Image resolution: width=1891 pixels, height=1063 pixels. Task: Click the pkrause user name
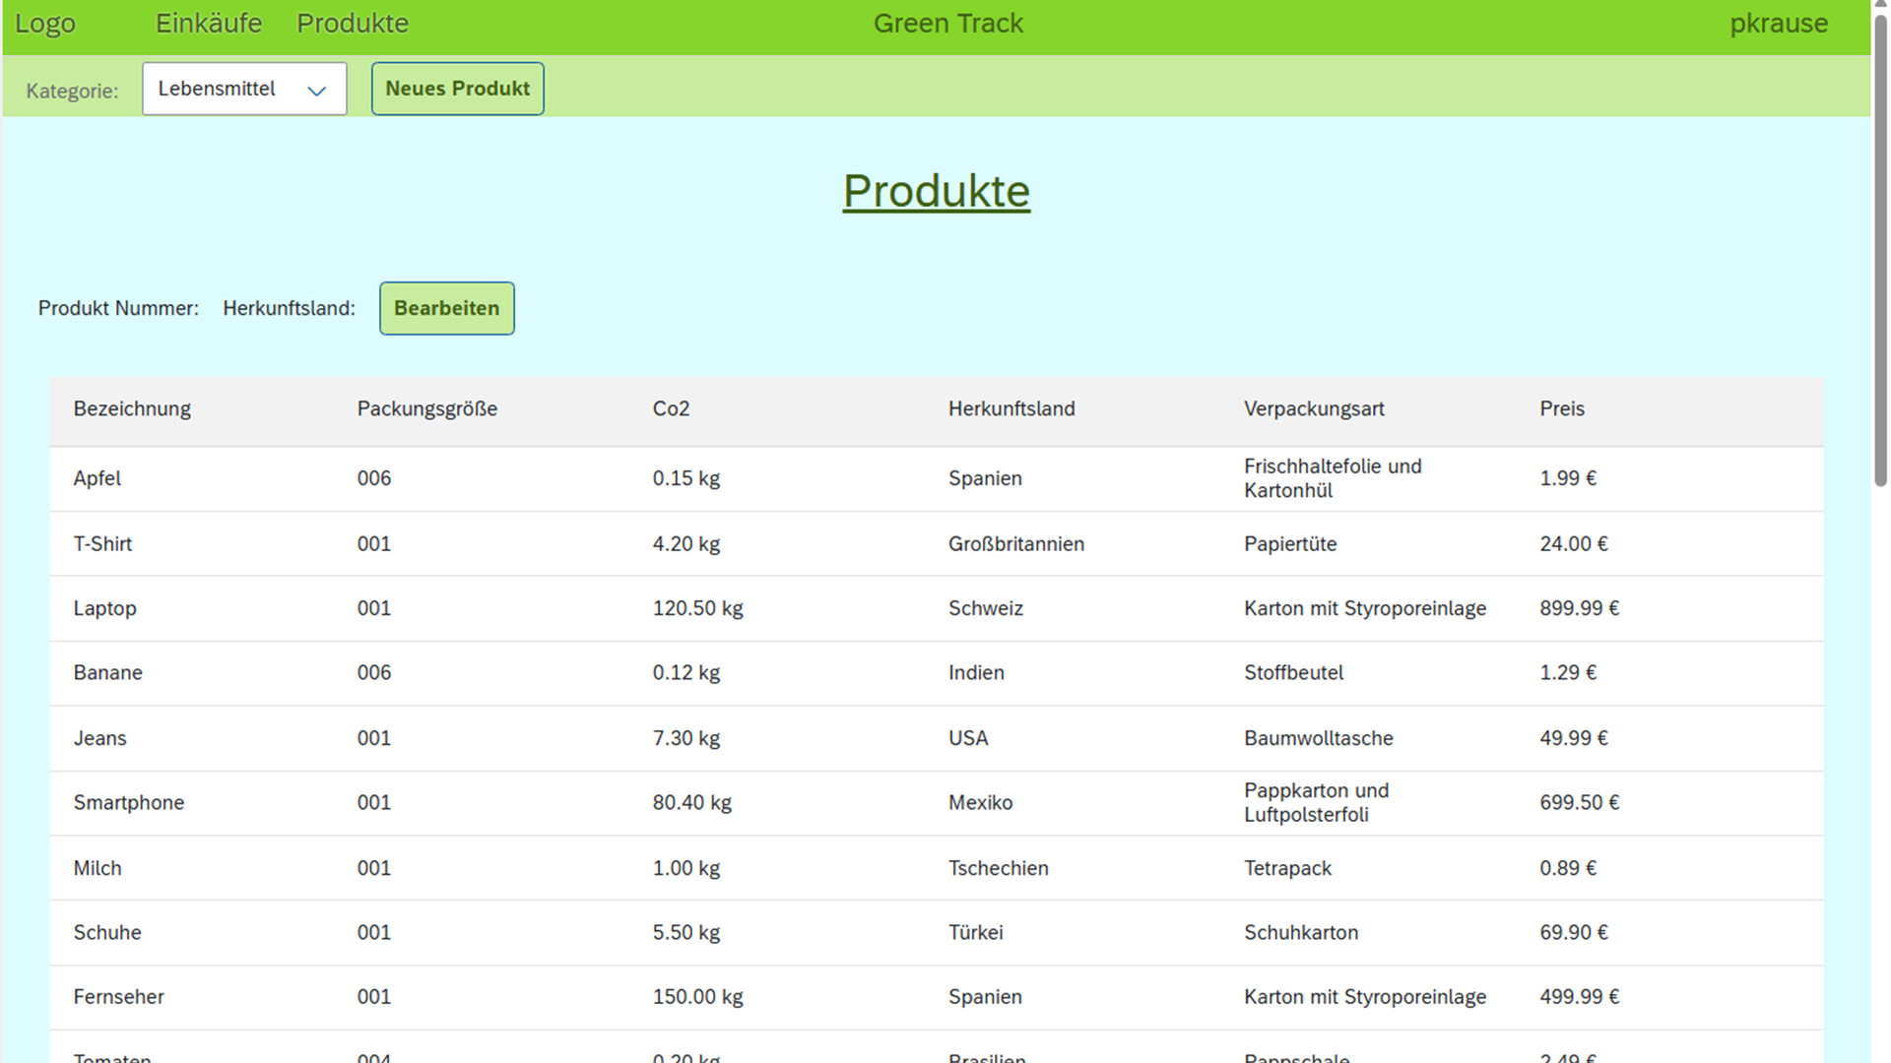(1778, 24)
